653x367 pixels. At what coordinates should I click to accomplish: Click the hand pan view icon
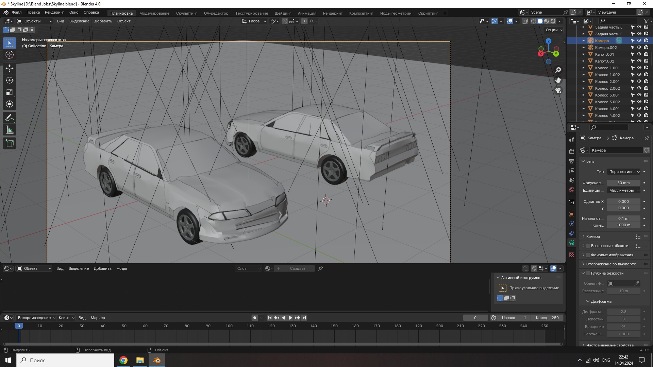[x=558, y=80]
